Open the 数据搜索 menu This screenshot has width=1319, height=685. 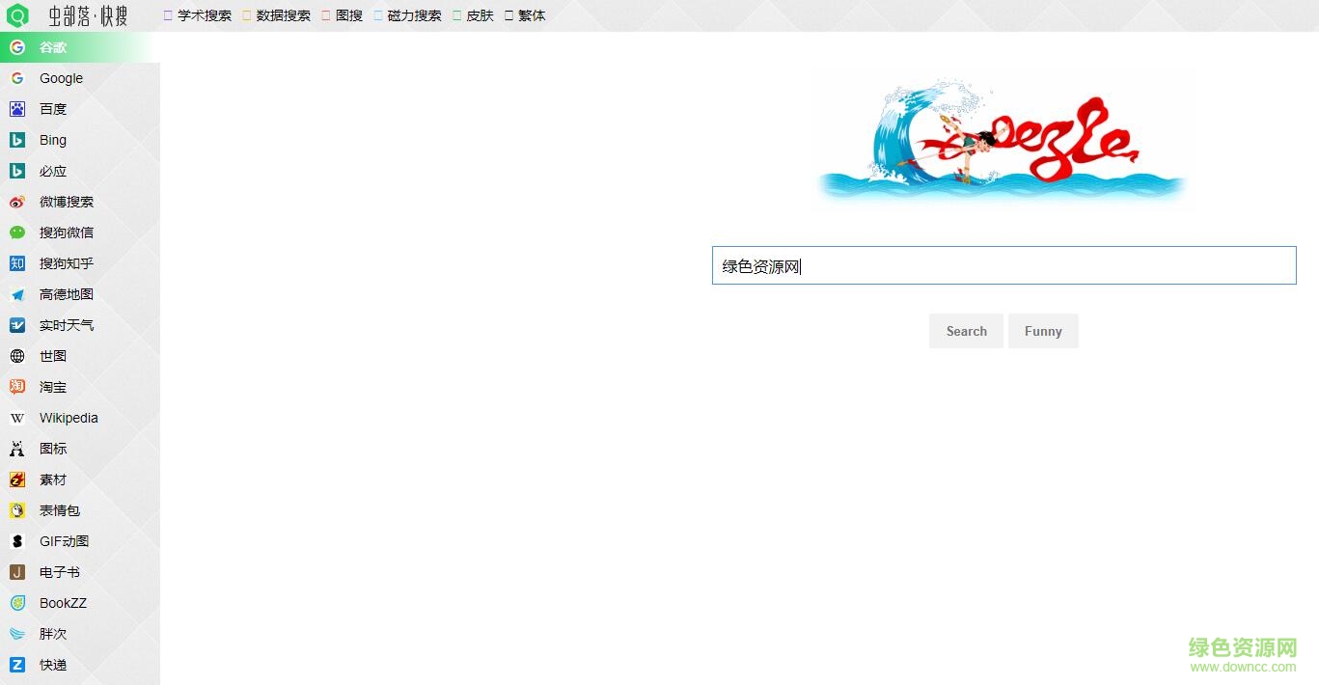[x=280, y=15]
